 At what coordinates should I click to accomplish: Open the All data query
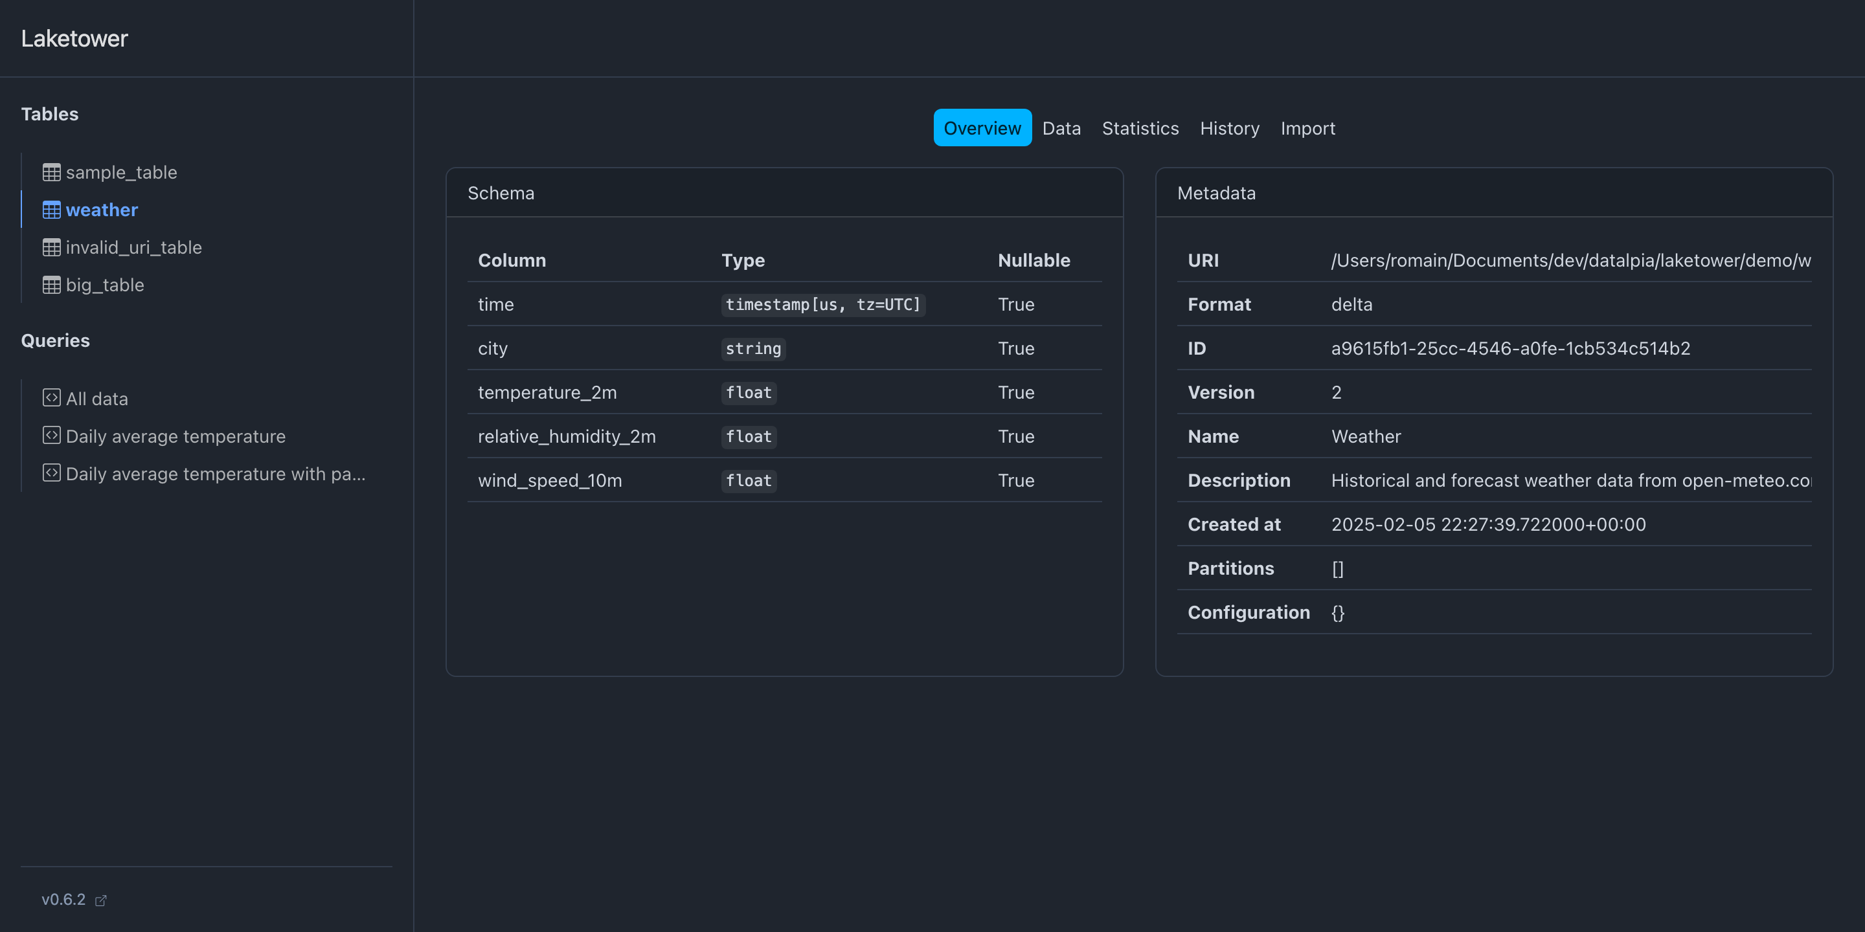(x=96, y=399)
